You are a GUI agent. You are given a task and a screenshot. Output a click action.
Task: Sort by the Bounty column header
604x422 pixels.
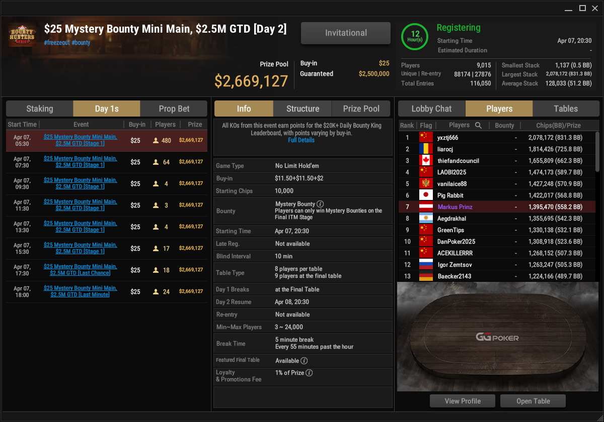coord(504,126)
